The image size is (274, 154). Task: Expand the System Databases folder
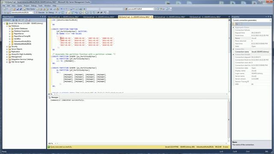(9, 29)
